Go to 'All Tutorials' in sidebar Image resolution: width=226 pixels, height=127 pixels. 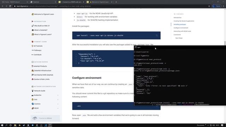[x=37, y=46]
